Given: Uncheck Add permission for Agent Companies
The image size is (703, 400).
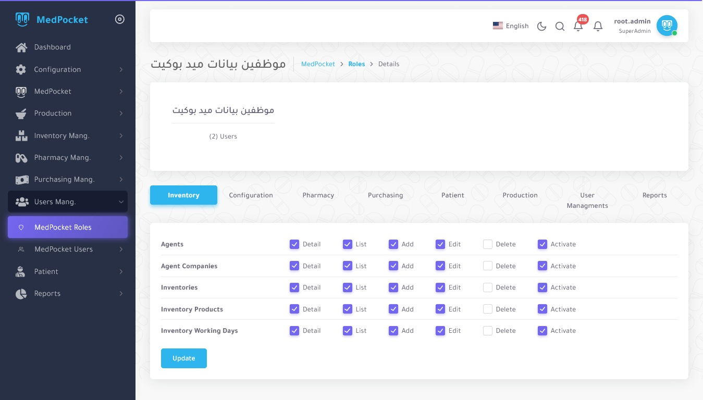Looking at the screenshot, I should tap(393, 266).
